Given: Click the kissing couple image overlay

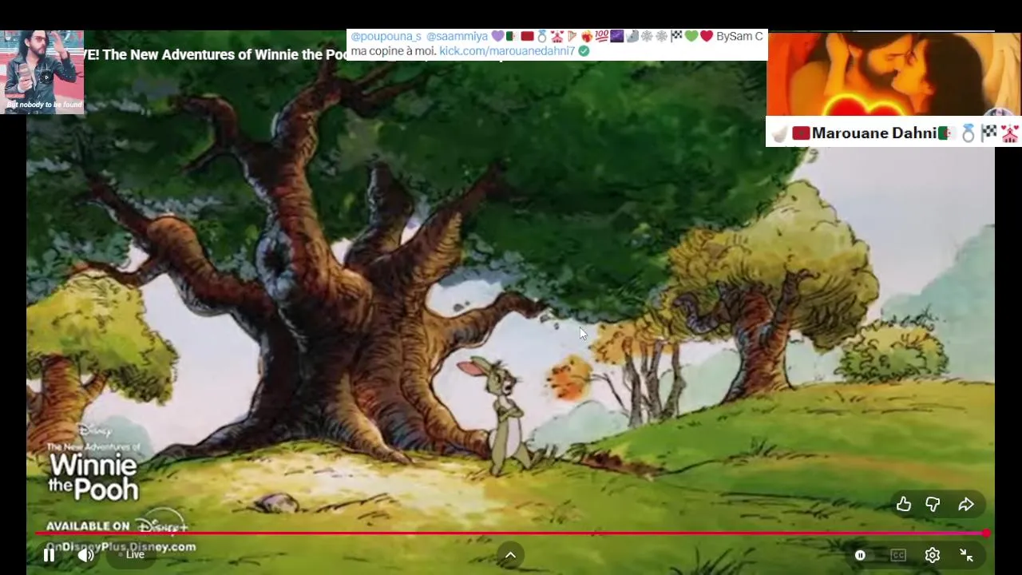Looking at the screenshot, I should point(894,74).
